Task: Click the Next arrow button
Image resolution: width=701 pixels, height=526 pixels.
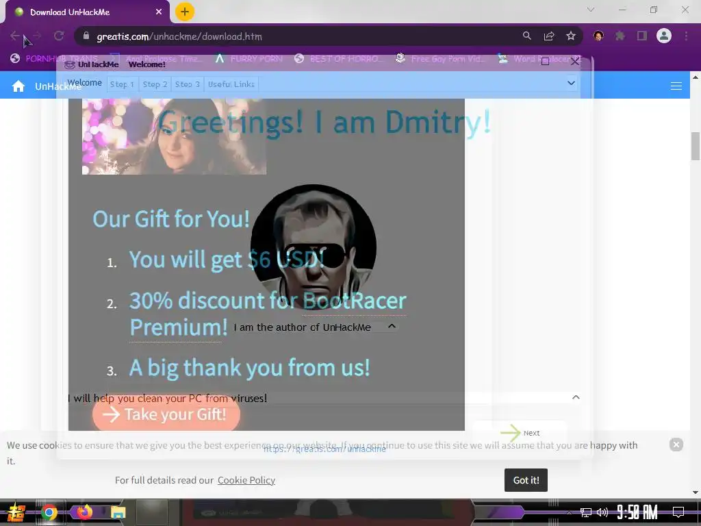Action: click(520, 433)
